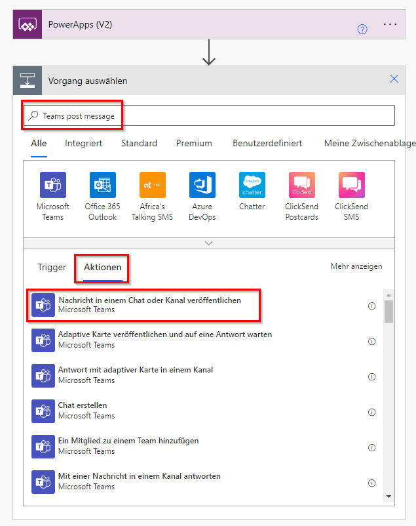This screenshot has height=526, width=416.
Task: Click Teams icon beside Antwort mit adaptiver Karte
Action: [43, 376]
